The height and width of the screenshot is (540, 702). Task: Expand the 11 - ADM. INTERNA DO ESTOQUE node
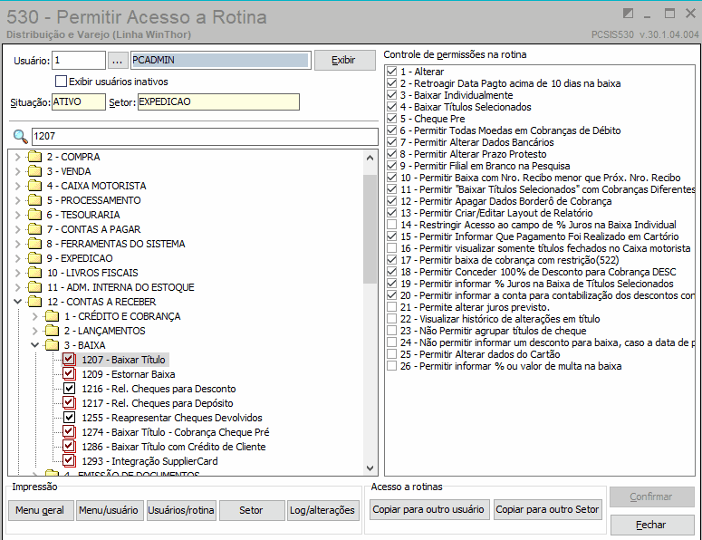coord(17,287)
